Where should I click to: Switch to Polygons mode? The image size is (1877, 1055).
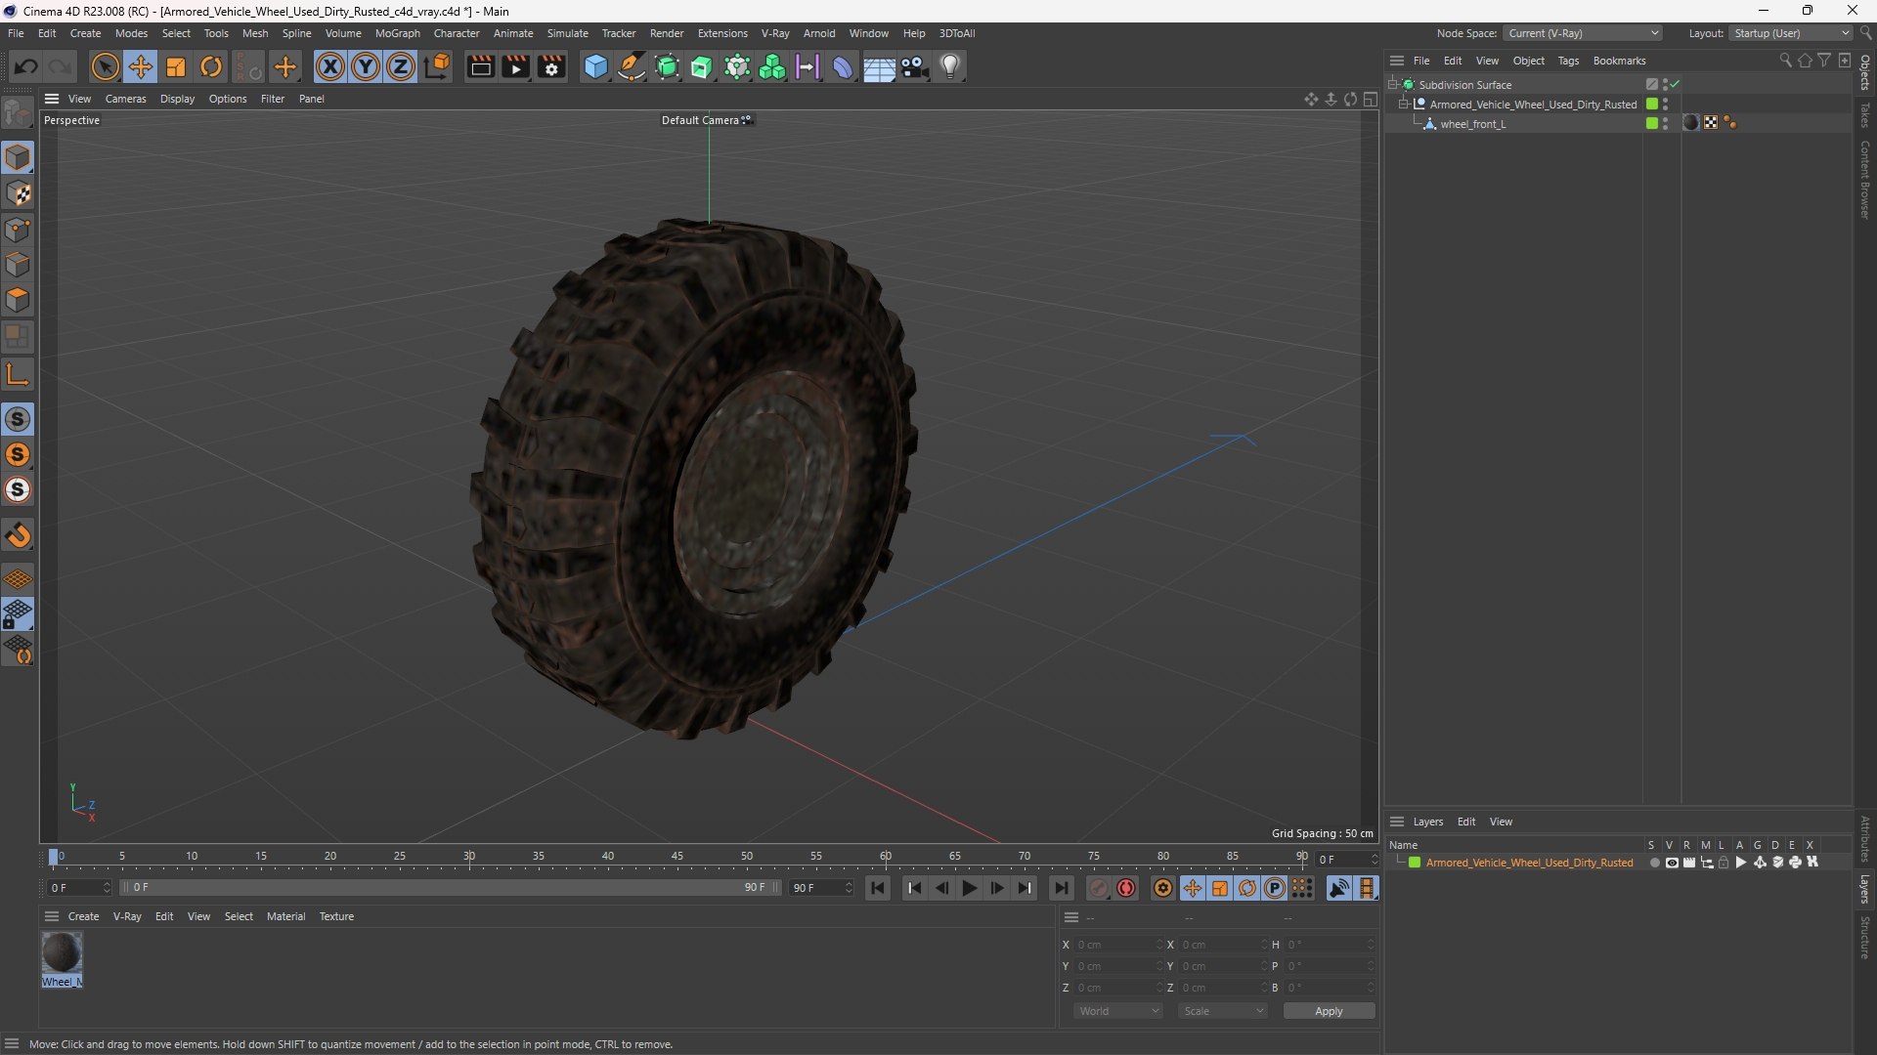(x=18, y=300)
